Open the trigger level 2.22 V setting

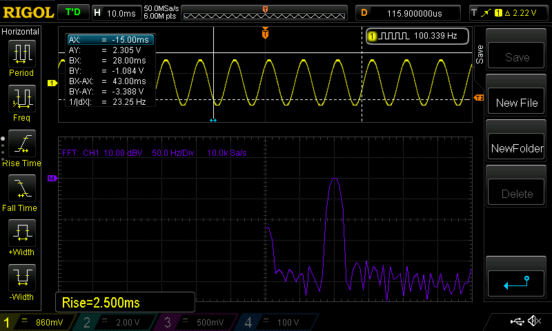(x=509, y=12)
